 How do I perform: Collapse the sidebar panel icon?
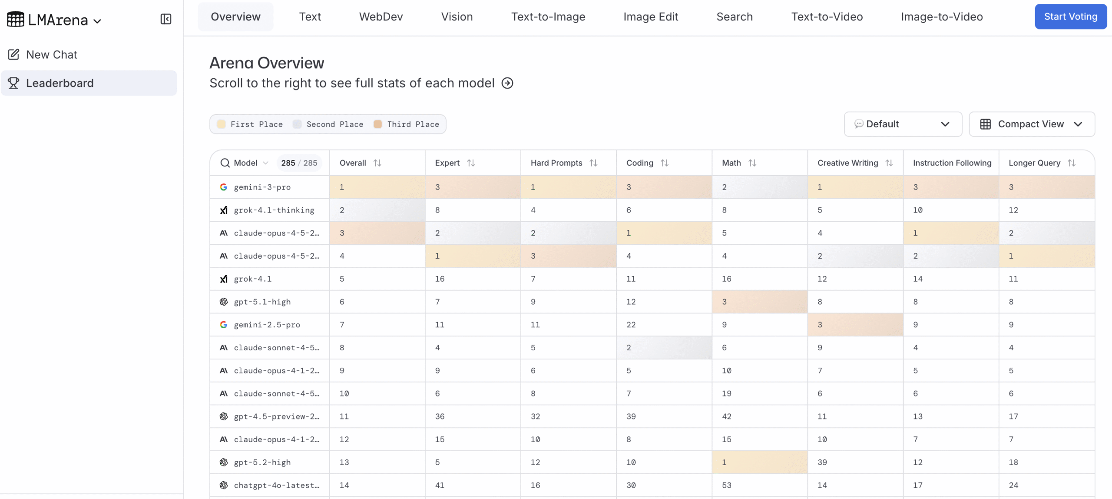pos(165,19)
